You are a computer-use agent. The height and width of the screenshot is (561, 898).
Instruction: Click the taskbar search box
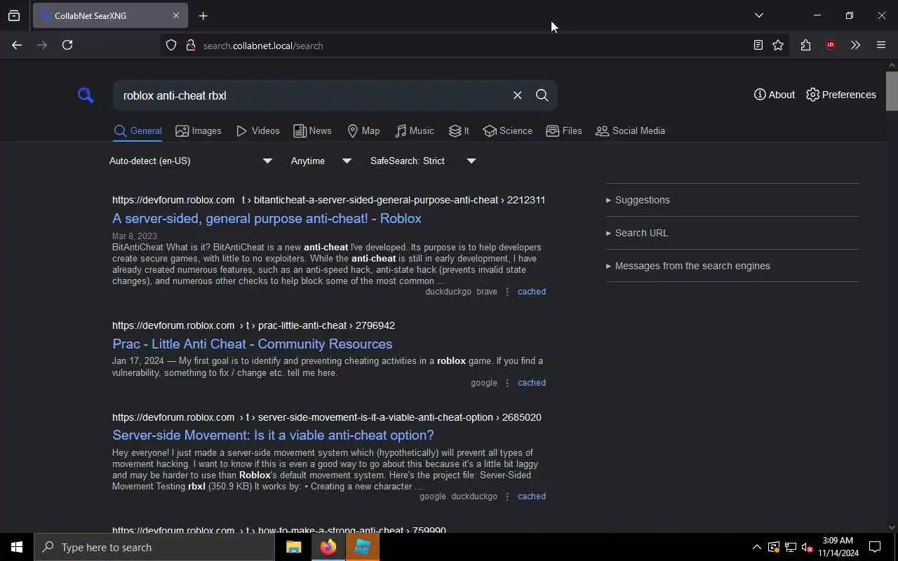pyautogui.click(x=154, y=547)
